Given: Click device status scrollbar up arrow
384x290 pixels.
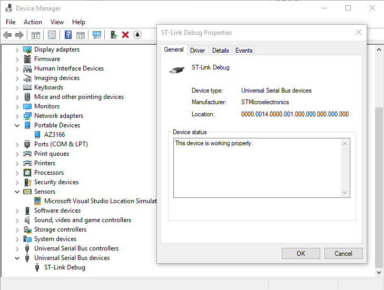Looking at the screenshot, I should [345, 144].
